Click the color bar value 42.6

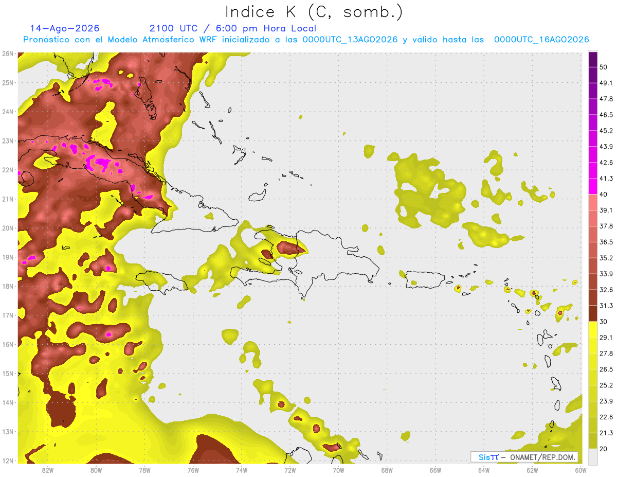point(606,163)
